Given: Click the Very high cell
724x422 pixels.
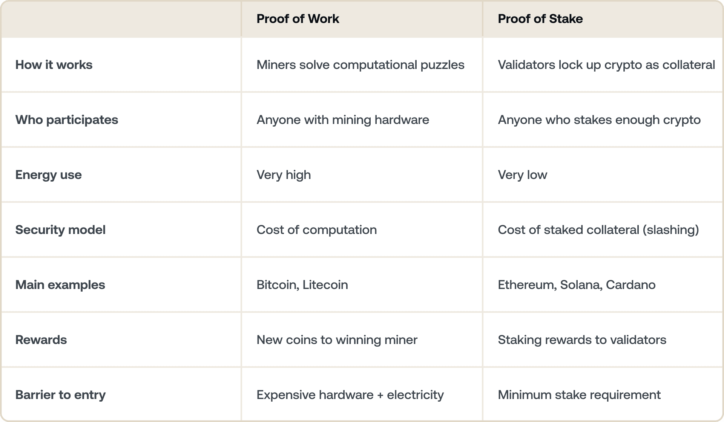Looking at the screenshot, I should coord(284,175).
